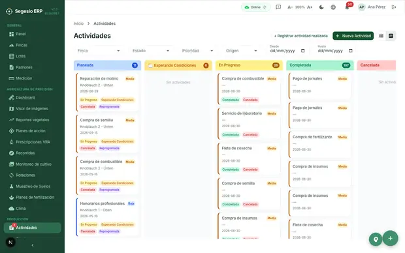The width and height of the screenshot is (405, 253).
Task: Open the Compra de fertilizante card
Action: 320,144
